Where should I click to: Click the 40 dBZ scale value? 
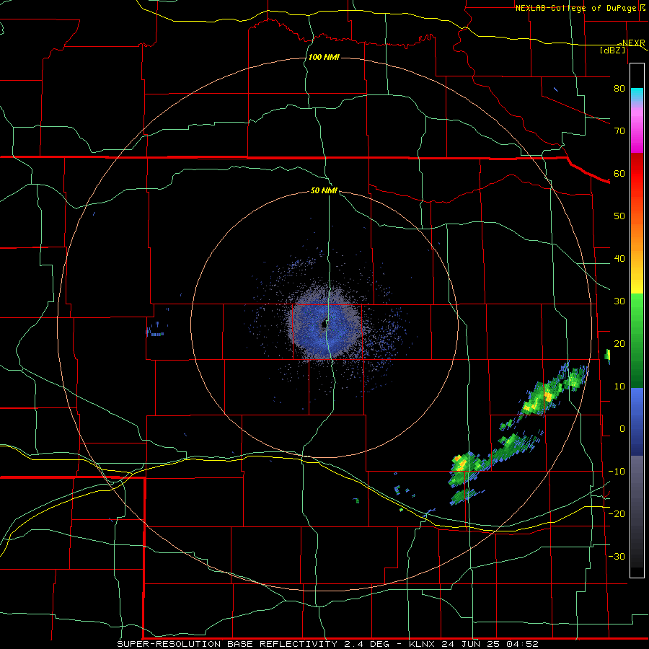point(619,259)
